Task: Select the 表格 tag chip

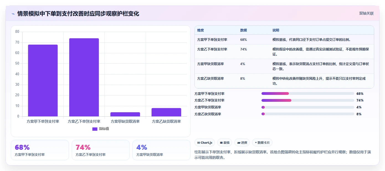Action: (225, 143)
